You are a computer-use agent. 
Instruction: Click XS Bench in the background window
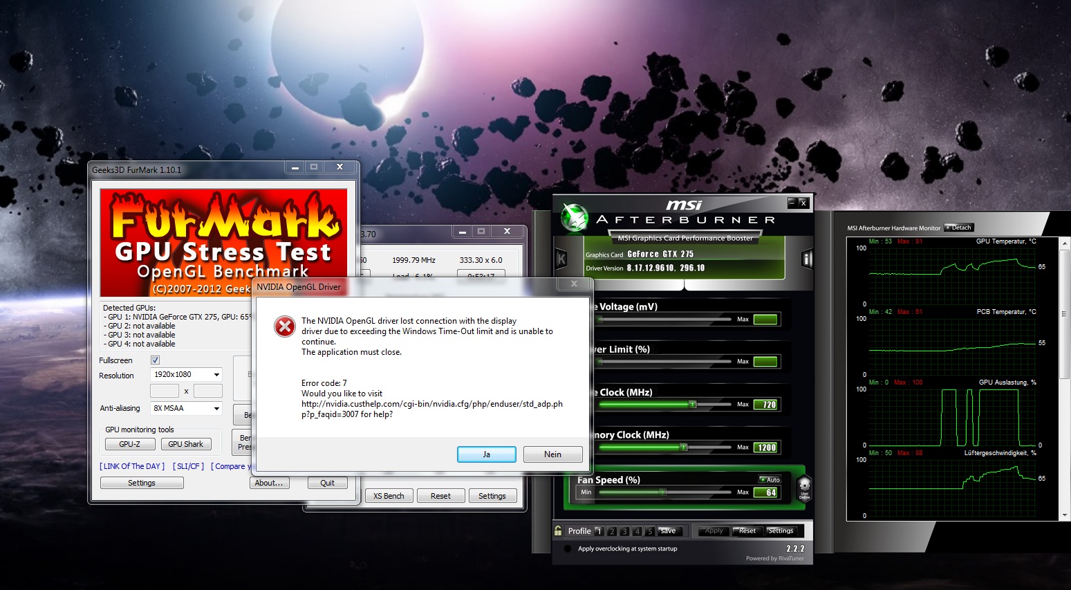pos(389,496)
